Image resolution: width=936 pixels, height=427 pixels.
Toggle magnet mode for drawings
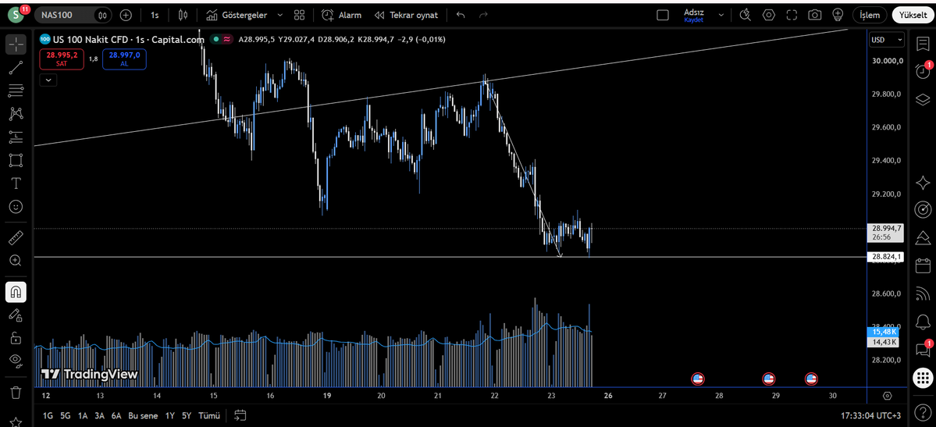[x=16, y=292]
